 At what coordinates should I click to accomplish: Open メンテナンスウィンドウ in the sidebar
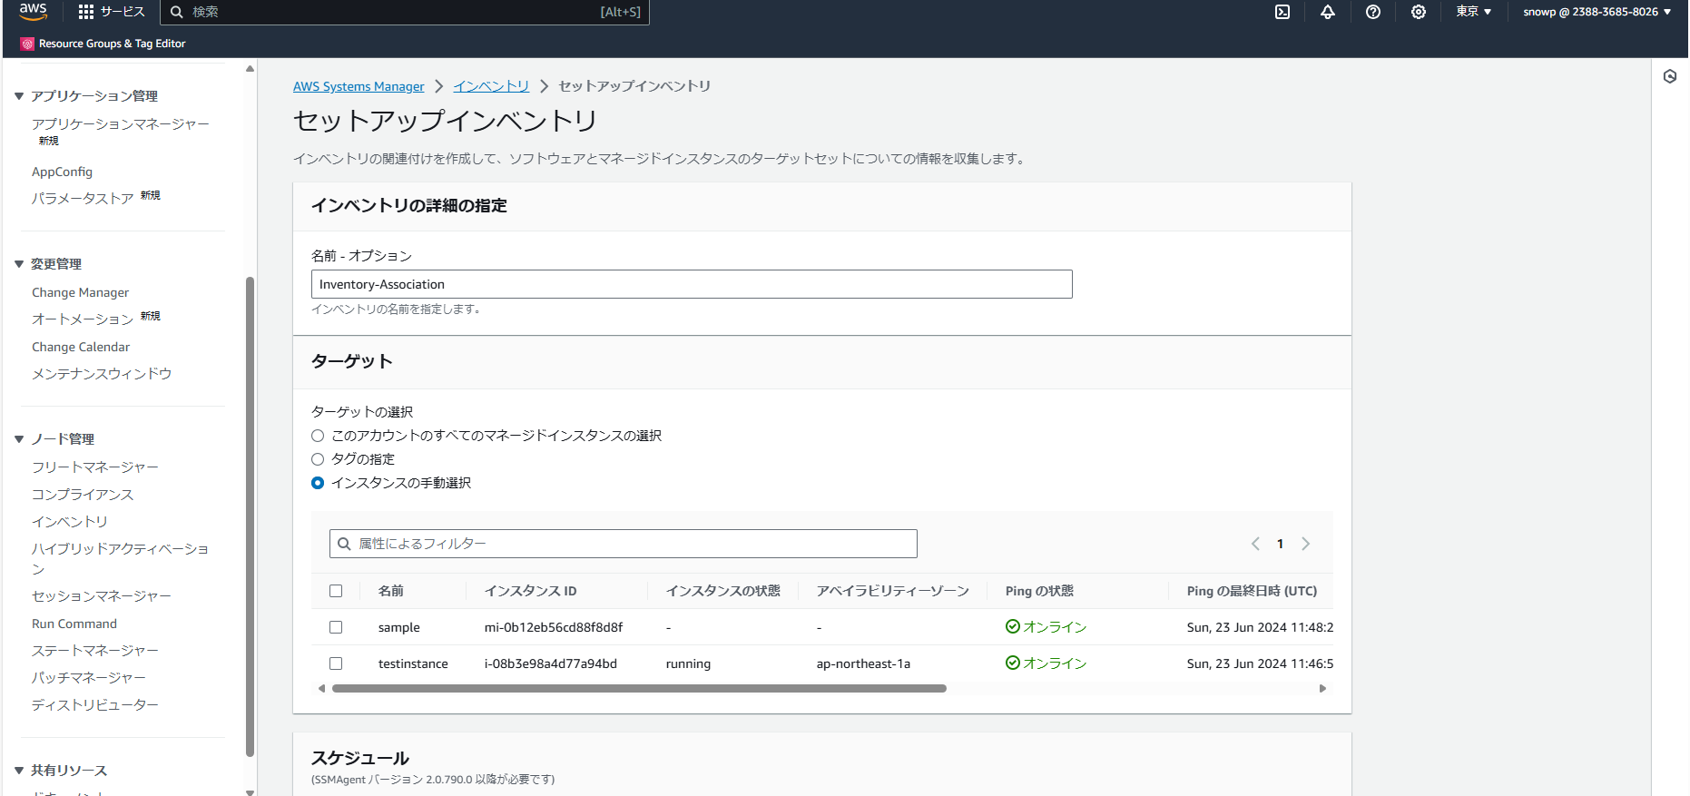(x=102, y=374)
